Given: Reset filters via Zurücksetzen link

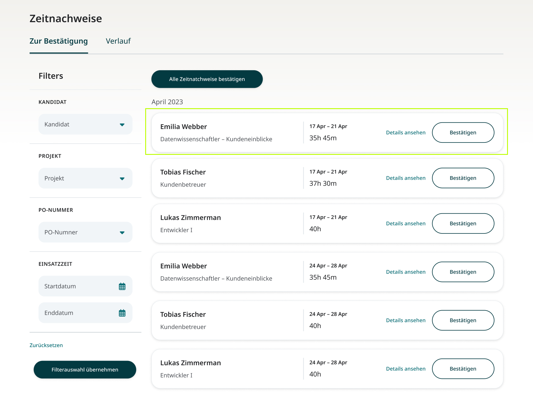Looking at the screenshot, I should (x=46, y=345).
